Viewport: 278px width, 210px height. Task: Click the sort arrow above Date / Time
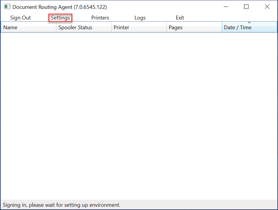(x=250, y=22)
